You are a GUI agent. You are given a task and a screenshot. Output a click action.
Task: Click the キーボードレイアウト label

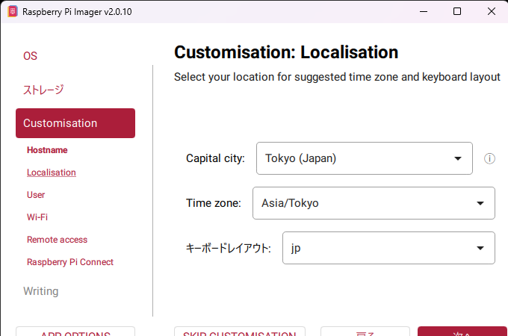click(229, 249)
